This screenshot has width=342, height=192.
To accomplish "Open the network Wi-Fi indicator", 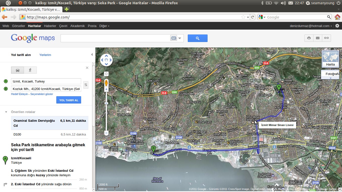I will [x=276, y=3].
